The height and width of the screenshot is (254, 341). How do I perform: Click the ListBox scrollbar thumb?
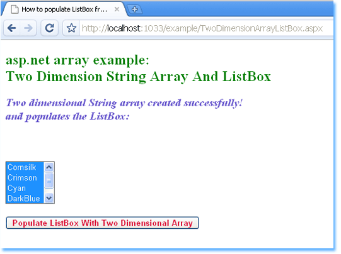tap(49, 180)
